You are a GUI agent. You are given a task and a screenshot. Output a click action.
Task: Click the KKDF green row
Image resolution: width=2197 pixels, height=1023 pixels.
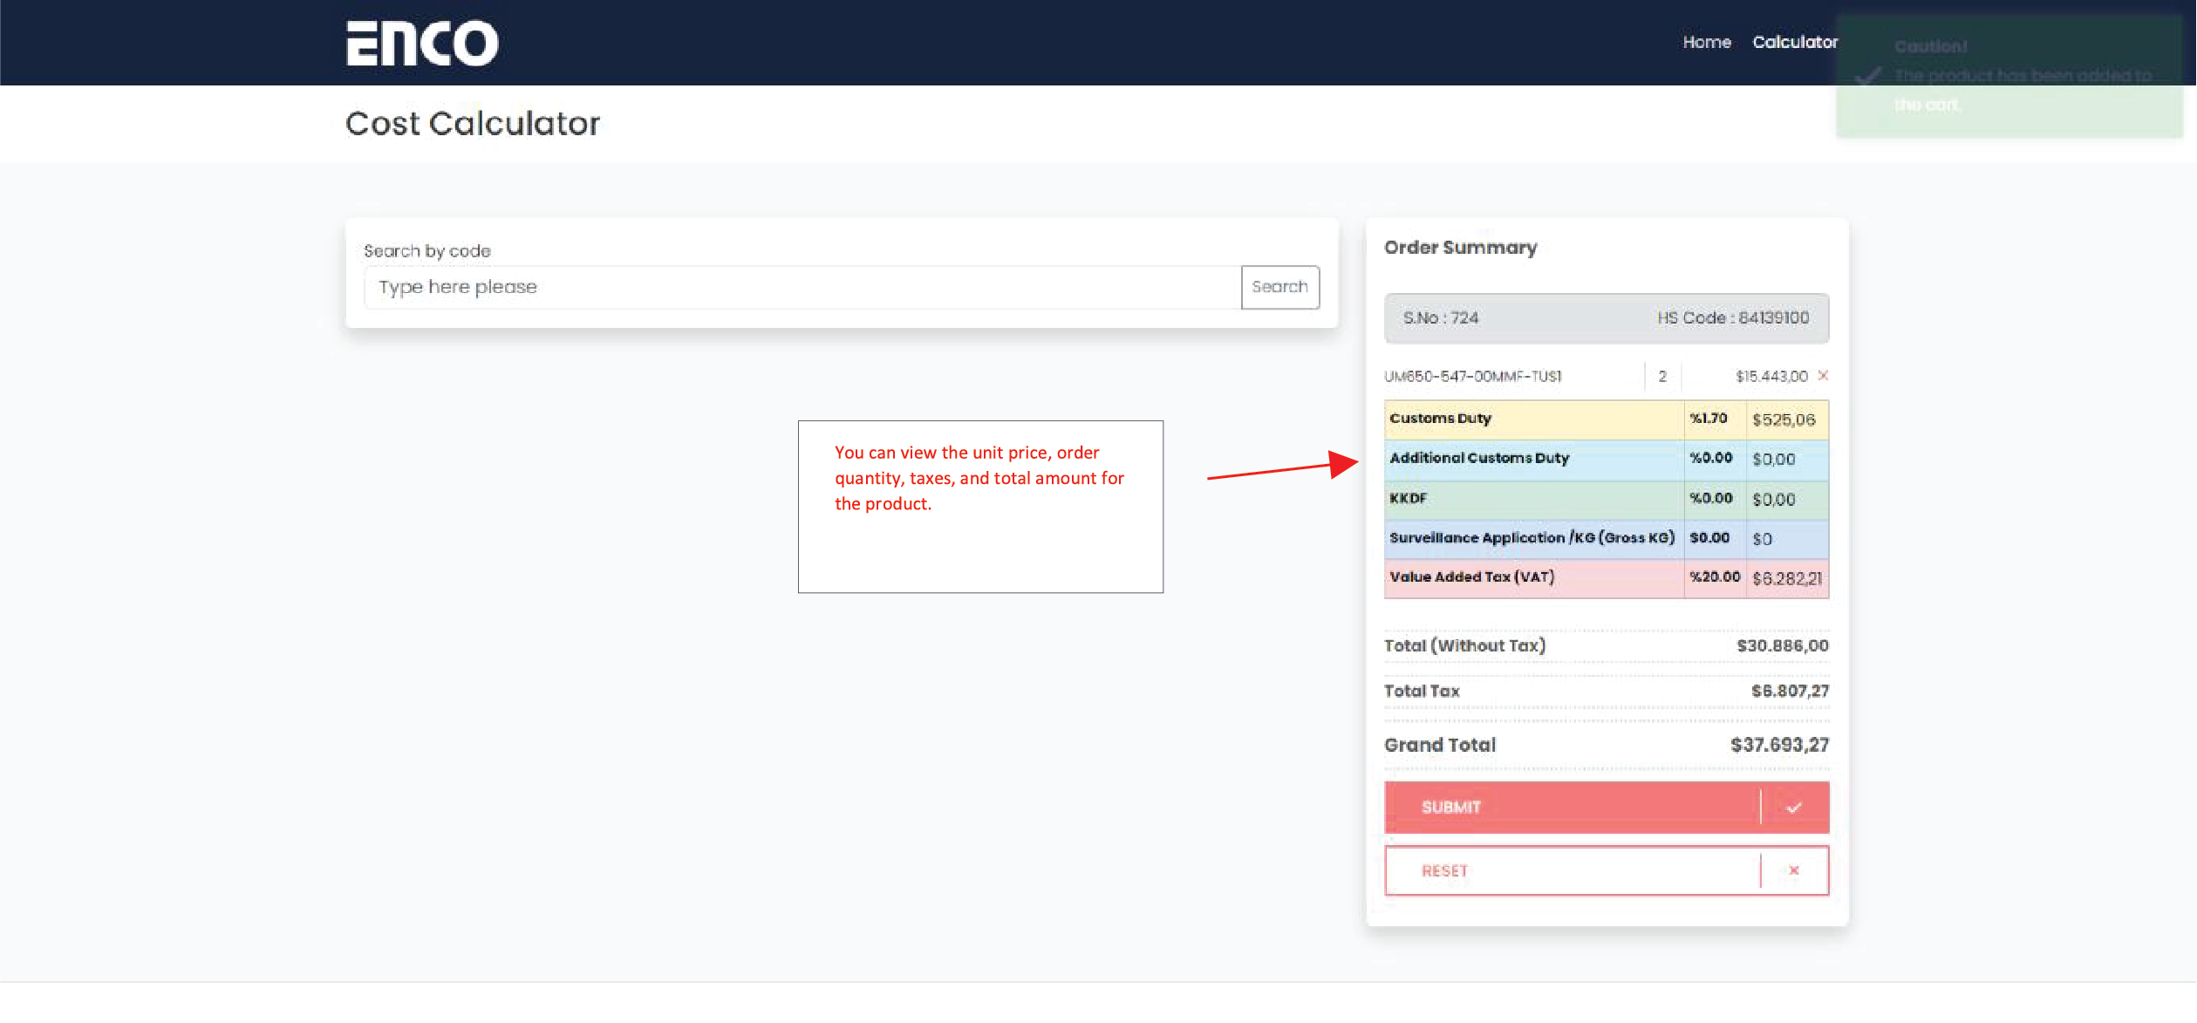pos(1532,499)
